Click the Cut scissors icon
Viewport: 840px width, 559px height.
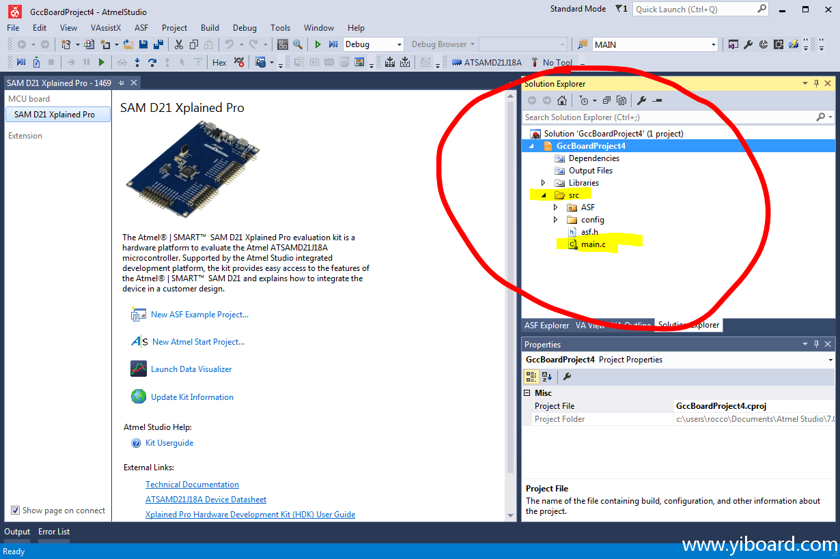(x=179, y=44)
